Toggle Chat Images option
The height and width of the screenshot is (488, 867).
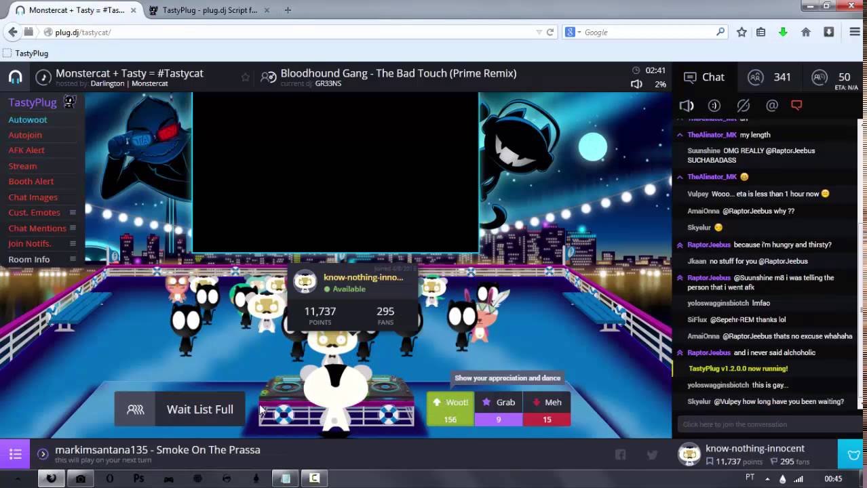click(x=33, y=197)
